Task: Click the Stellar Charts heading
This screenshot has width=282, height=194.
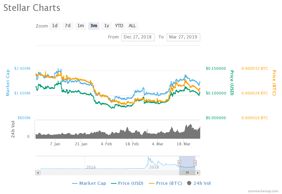Action: [32, 8]
